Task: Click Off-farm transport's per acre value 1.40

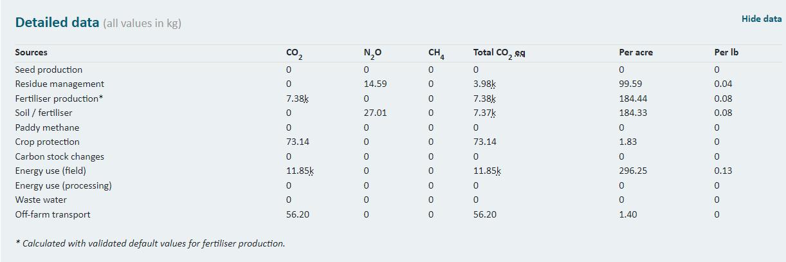Action: click(x=628, y=214)
